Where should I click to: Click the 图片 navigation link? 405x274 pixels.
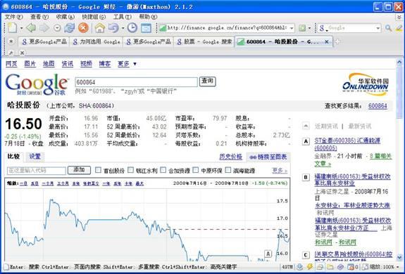point(30,64)
